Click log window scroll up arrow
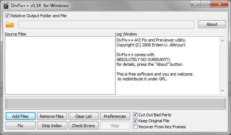Screen dimensions: 231x135 click(x=222, y=40)
